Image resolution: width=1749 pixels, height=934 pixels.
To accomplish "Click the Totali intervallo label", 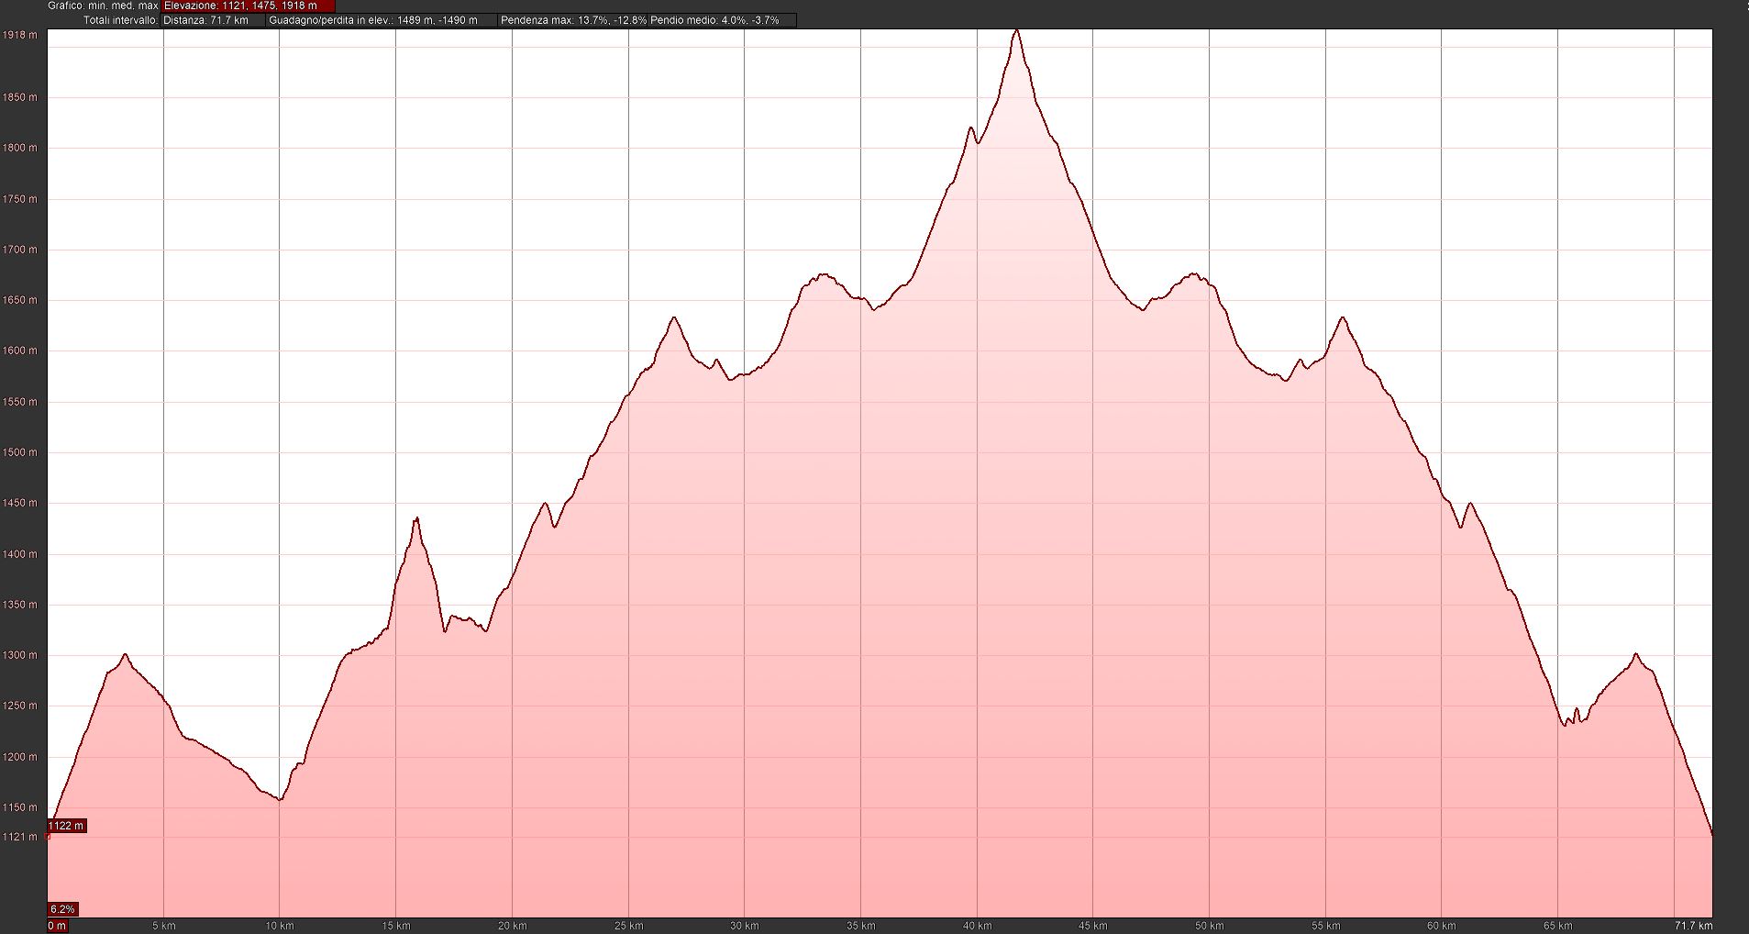I will point(120,20).
